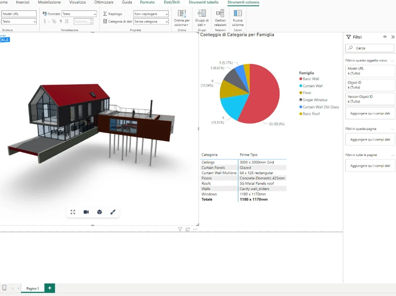Click the decimal places icon
Image resolution: width=396 pixels, height=296 pixels.
click(67, 22)
